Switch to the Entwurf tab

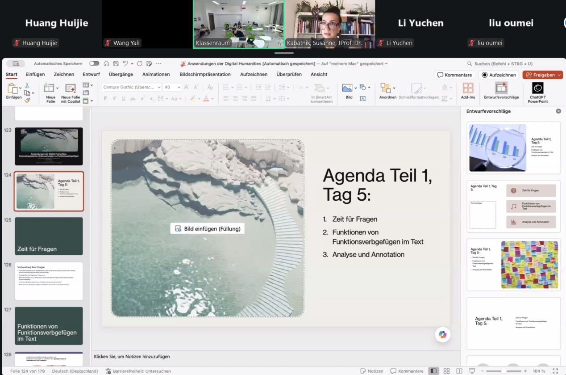pyautogui.click(x=91, y=74)
